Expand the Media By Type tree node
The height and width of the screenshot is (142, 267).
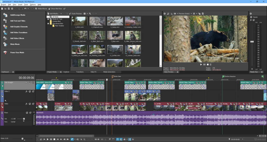48,19
